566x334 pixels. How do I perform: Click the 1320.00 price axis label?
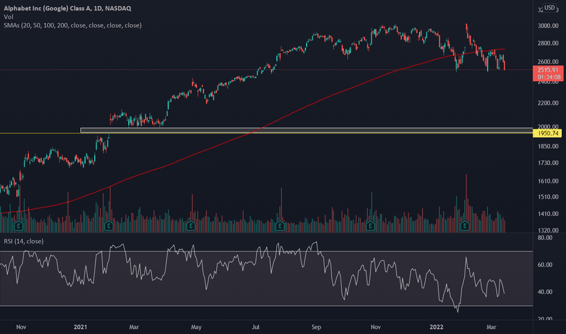[548, 230]
